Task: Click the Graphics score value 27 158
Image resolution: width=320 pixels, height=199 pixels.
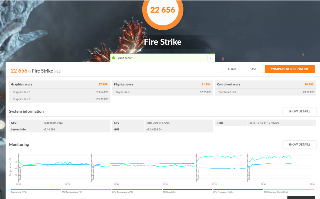Action: point(103,84)
